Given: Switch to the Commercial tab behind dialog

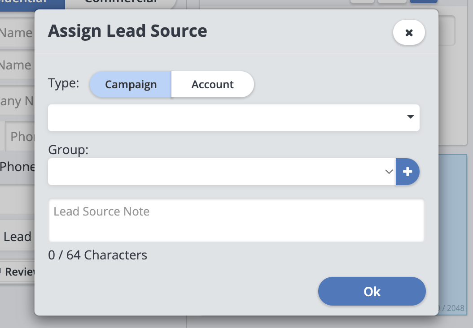Looking at the screenshot, I should [x=121, y=3].
